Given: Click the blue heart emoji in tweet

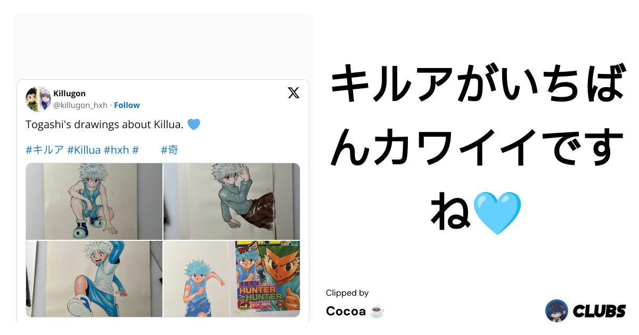Looking at the screenshot, I should (x=194, y=125).
